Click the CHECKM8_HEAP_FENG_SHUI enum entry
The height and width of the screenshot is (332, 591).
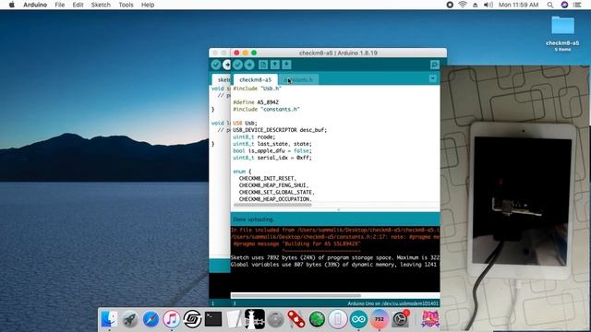(x=273, y=185)
